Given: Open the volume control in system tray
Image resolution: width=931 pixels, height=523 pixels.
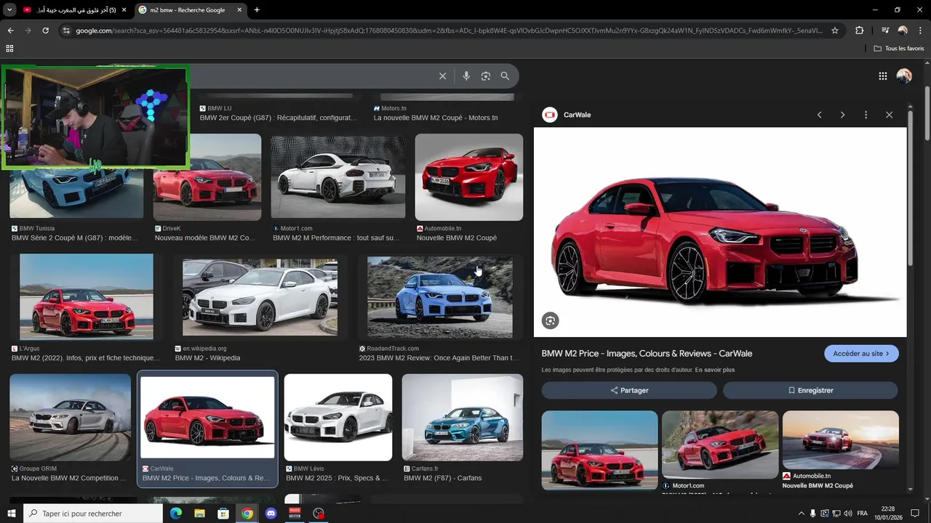Looking at the screenshot, I should [848, 514].
